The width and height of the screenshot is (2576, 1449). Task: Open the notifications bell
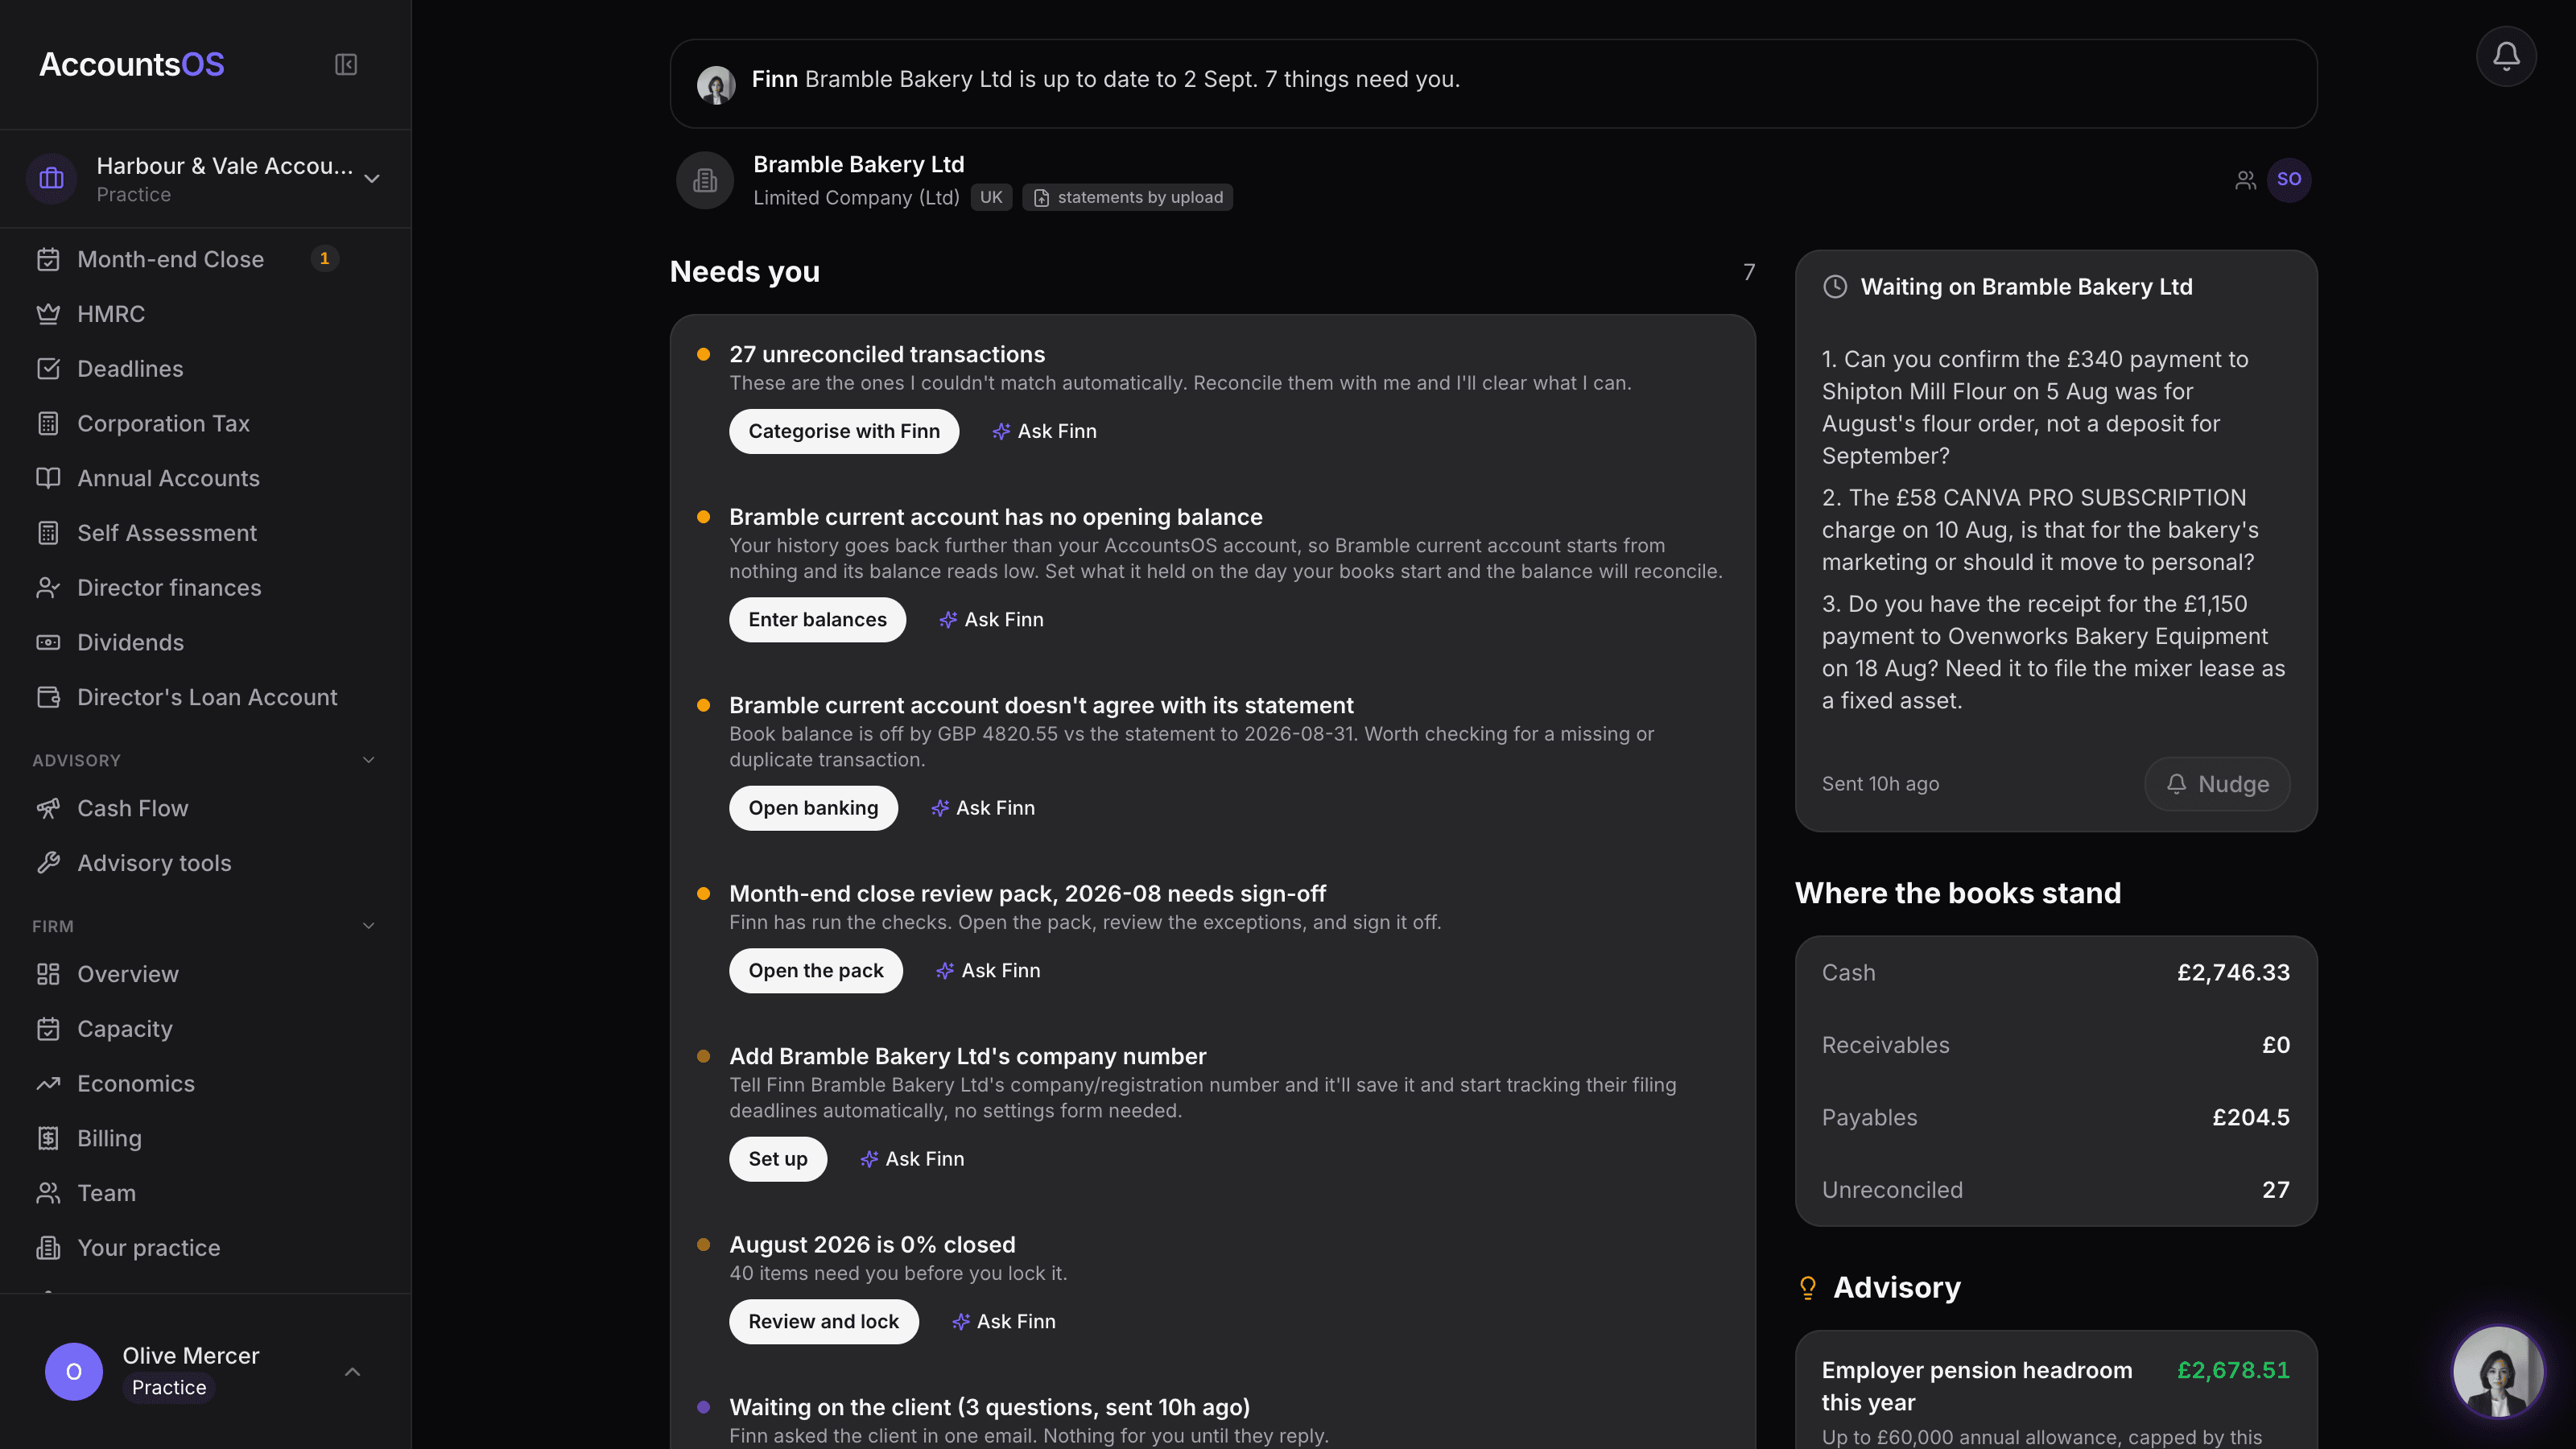2506,56
